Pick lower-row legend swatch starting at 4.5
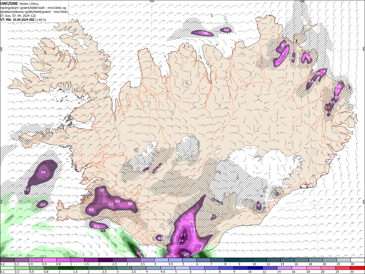 (x=168, y=268)
